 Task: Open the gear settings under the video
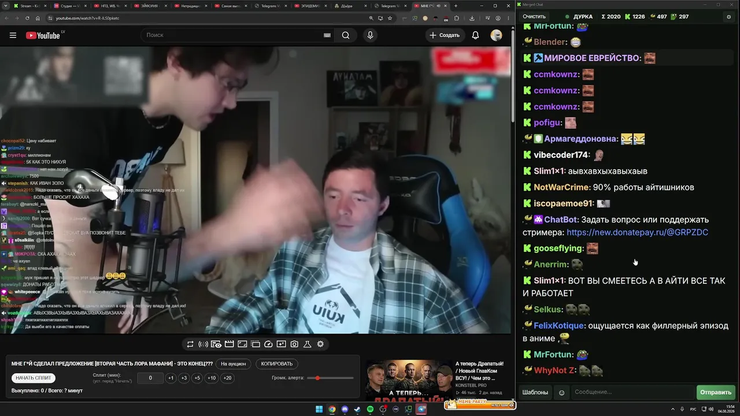click(x=320, y=344)
